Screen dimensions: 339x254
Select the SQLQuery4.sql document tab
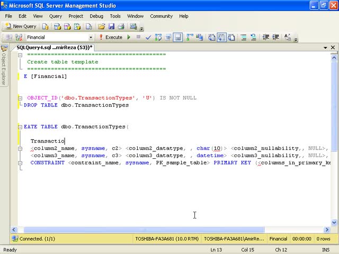coord(55,48)
